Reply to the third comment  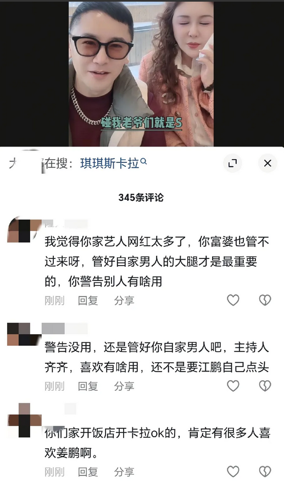pos(88,472)
